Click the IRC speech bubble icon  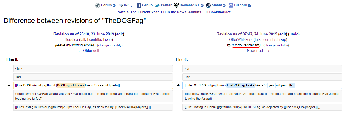point(121,6)
